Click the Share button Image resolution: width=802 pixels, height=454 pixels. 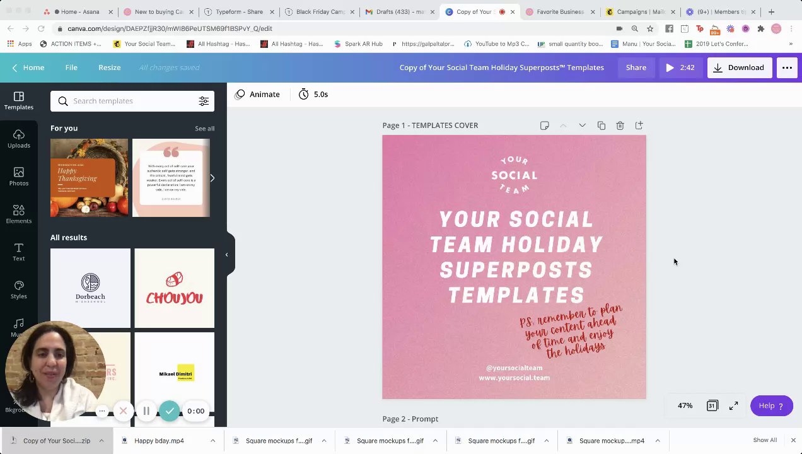(x=636, y=67)
